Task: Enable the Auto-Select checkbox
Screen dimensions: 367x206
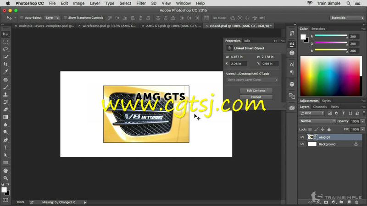Action: click(x=22, y=18)
